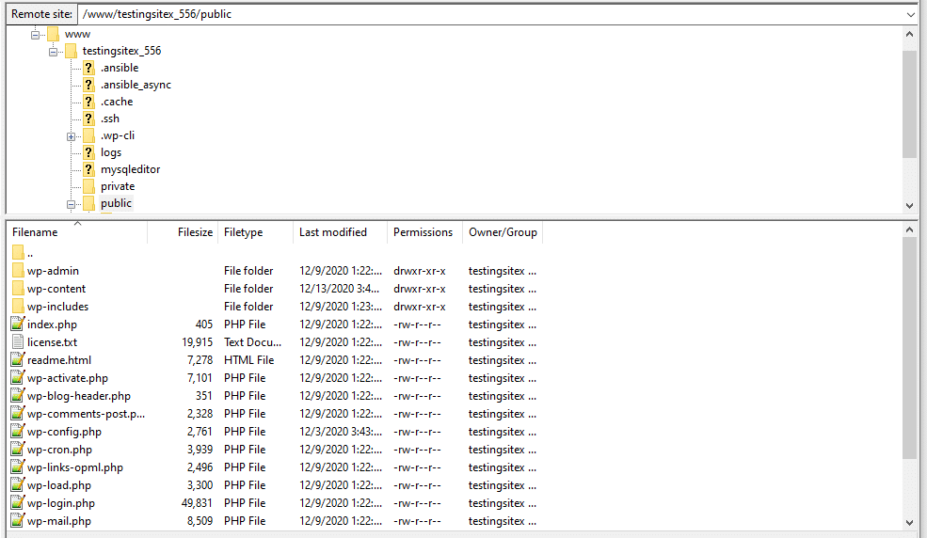927x538 pixels.
Task: Expand the .wp-cli tree node
Action: pos(71,136)
